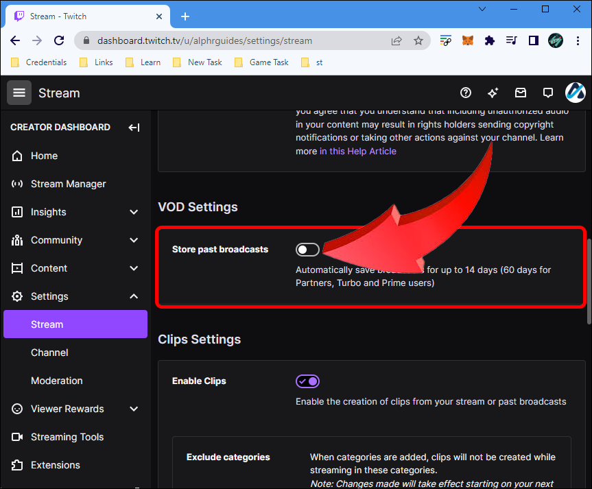Go to Stream Manager
592x489 pixels.
point(69,184)
